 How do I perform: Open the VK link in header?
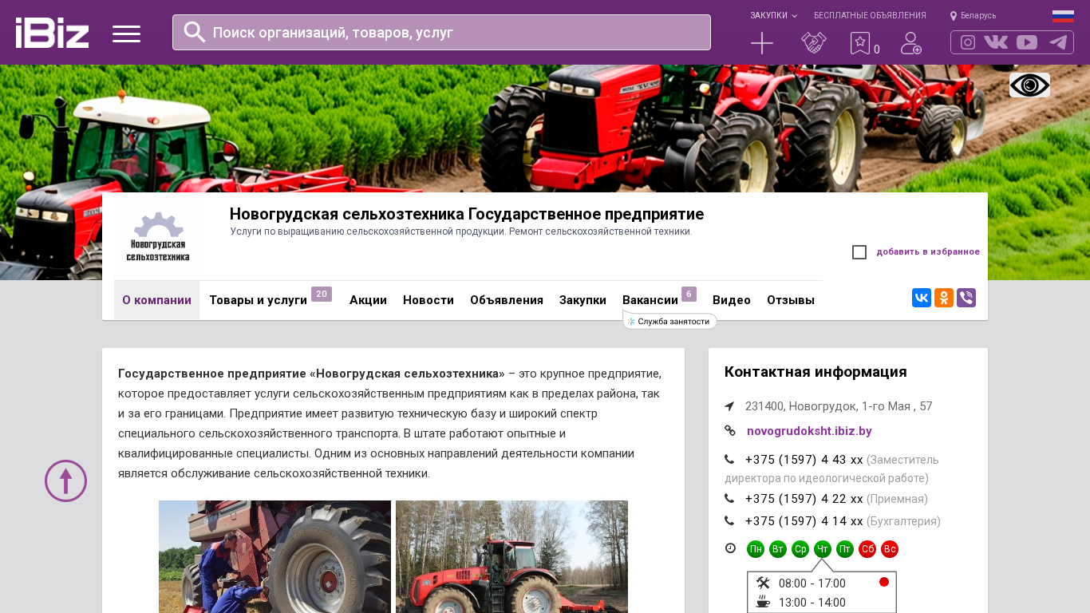click(996, 42)
